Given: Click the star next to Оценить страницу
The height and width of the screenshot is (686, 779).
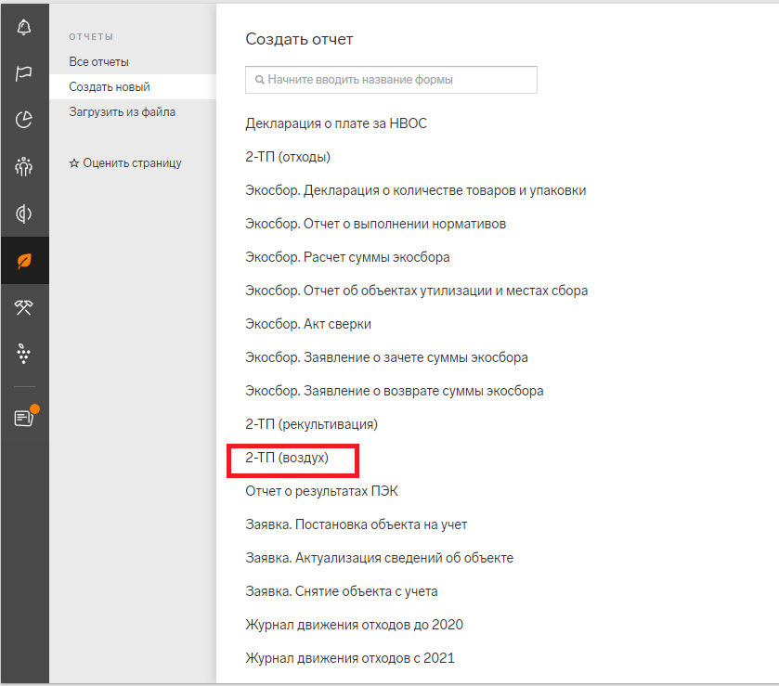Looking at the screenshot, I should click(74, 163).
